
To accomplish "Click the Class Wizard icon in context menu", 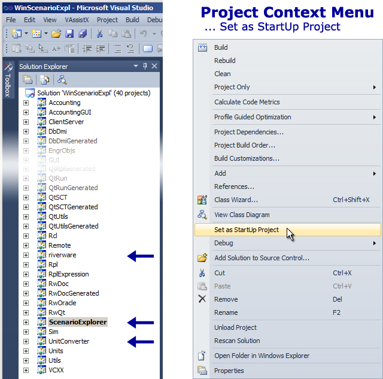I will [x=202, y=200].
